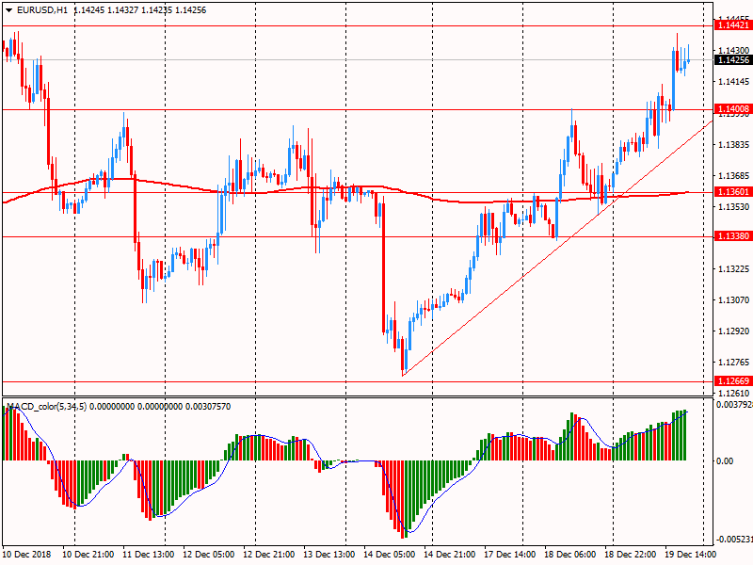The width and height of the screenshot is (753, 565).
Task: Select the 12 Dec 21:00 time label
Action: [x=268, y=554]
